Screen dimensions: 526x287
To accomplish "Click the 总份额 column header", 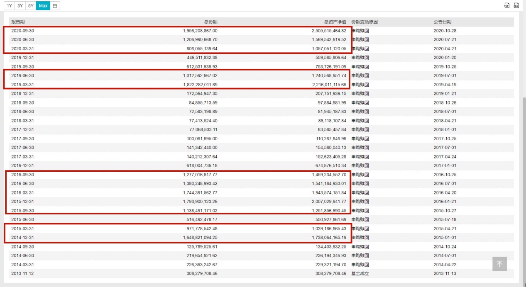I will (x=210, y=22).
